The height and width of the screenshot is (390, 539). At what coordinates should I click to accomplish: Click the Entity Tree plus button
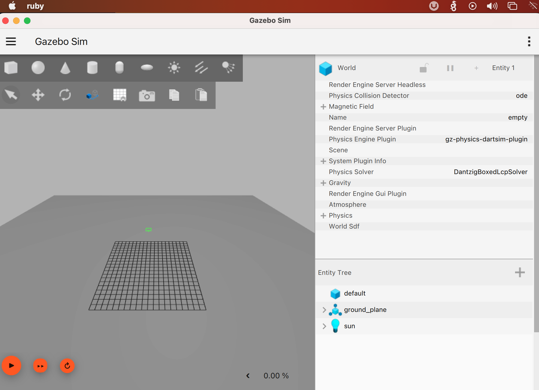point(520,272)
